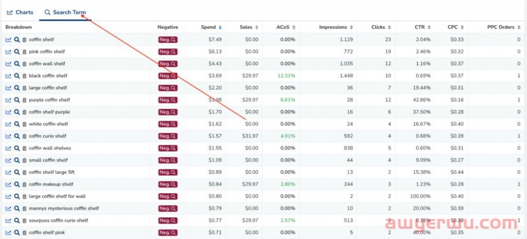Click the 4.91% ACoS value

pos(288,136)
